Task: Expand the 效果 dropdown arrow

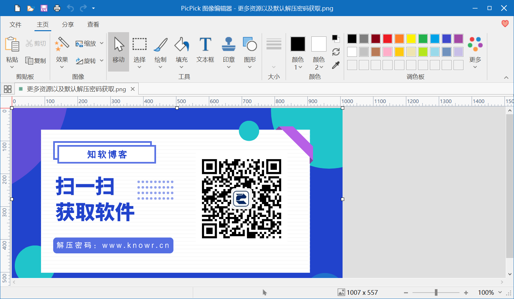Action: tap(62, 67)
